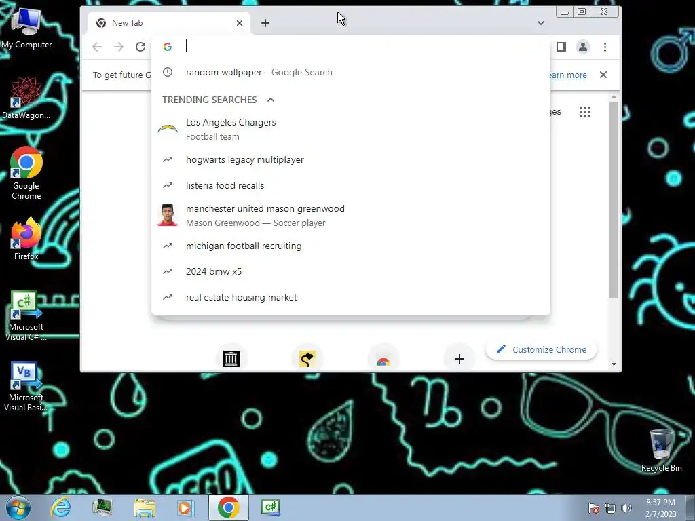Screen dimensions: 695x521
Task: Open the system monitor taskbar icon
Action: [x=102, y=507]
